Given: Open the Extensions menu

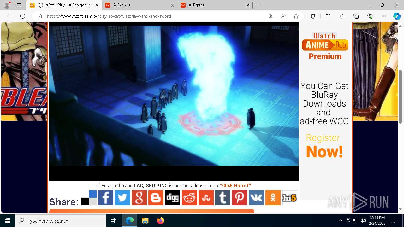Looking at the screenshot, I should pos(313,16).
